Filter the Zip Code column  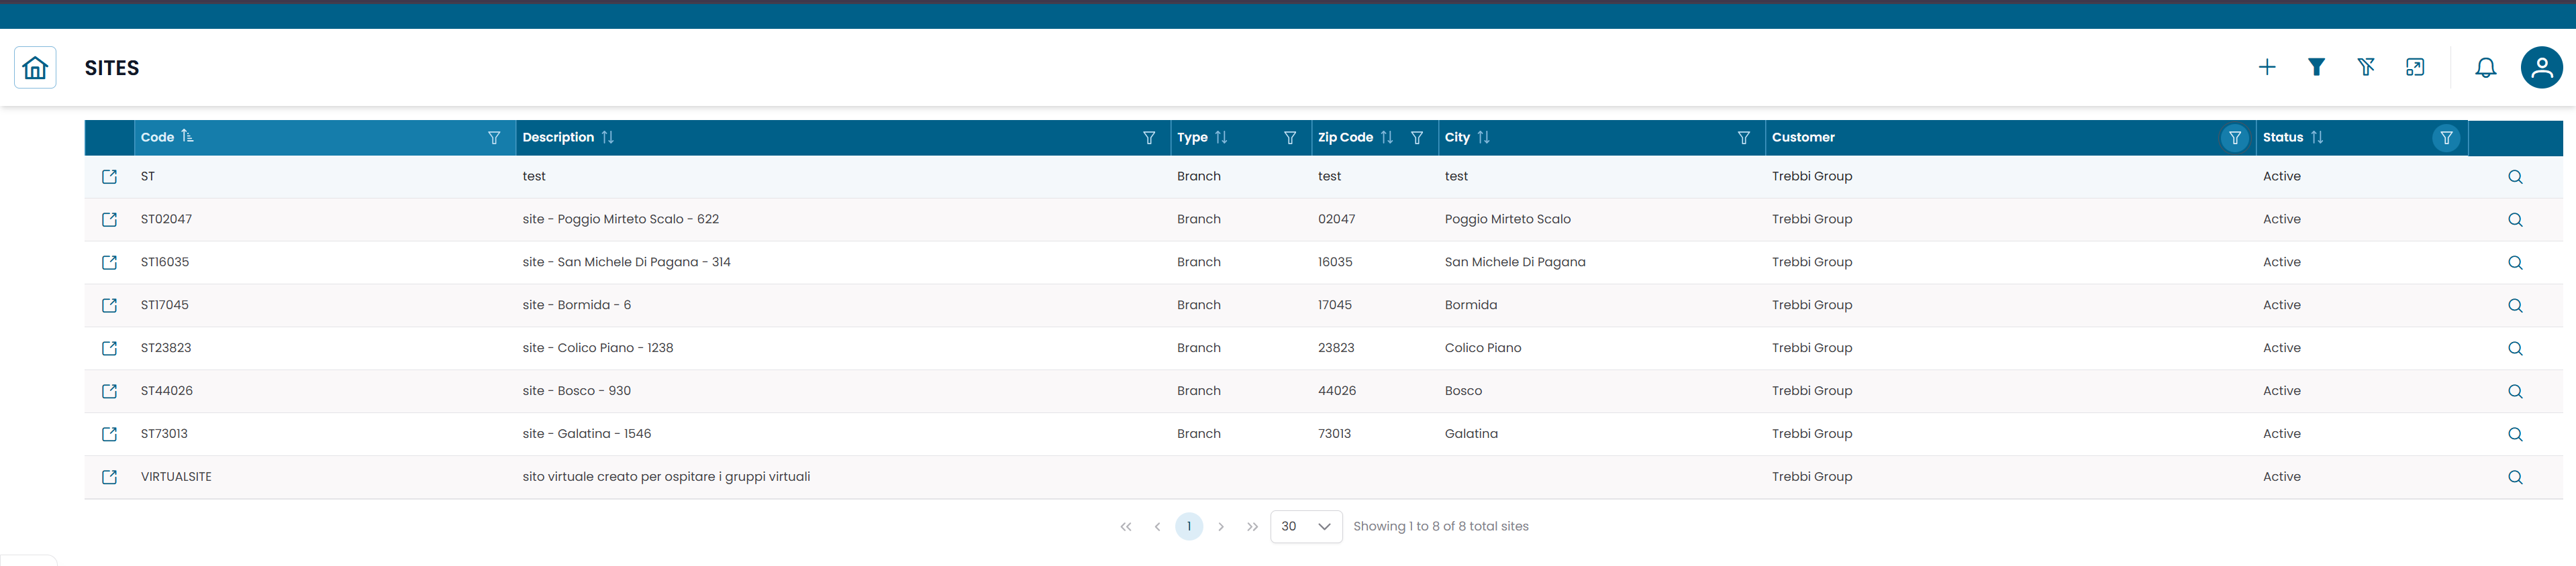(1417, 138)
